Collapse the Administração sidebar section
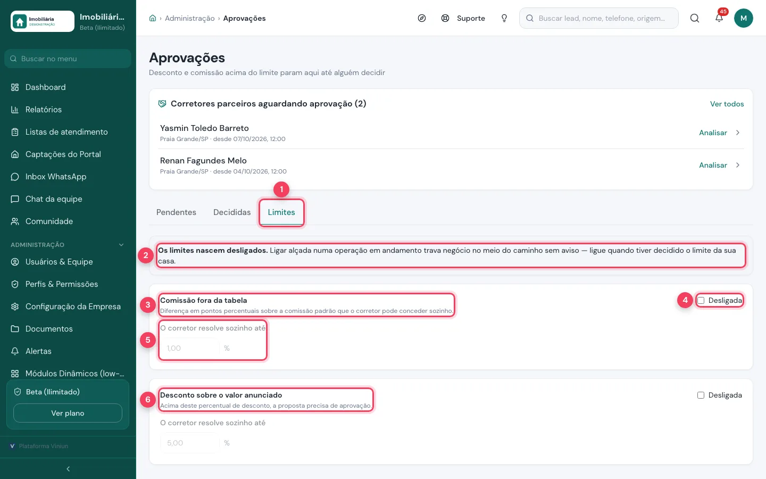This screenshot has width=766, height=479. [x=121, y=245]
